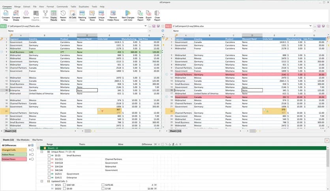Open the Format ribbon tab
Viewport: 330px width, 191px height.
point(50,7)
